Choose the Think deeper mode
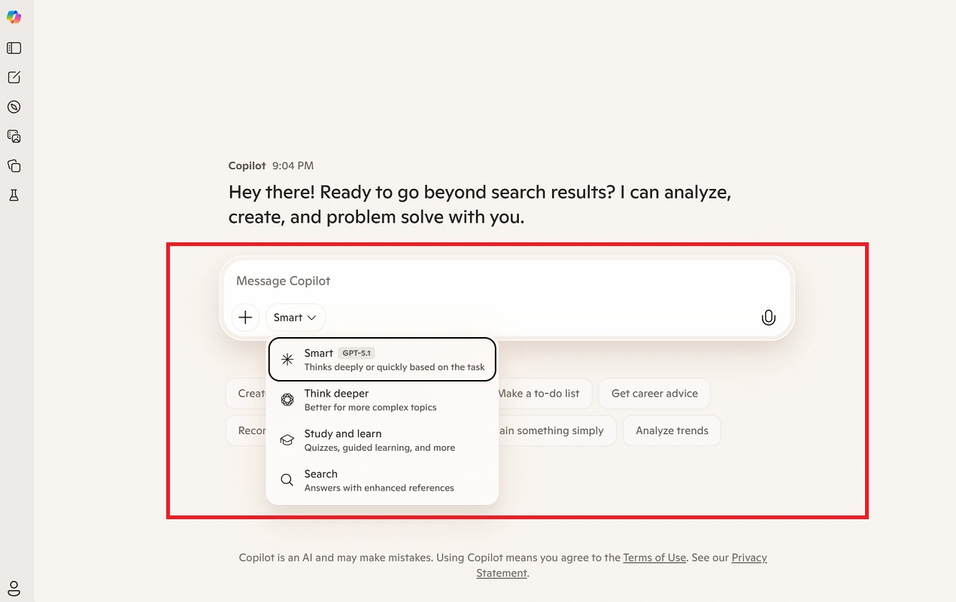 (382, 400)
